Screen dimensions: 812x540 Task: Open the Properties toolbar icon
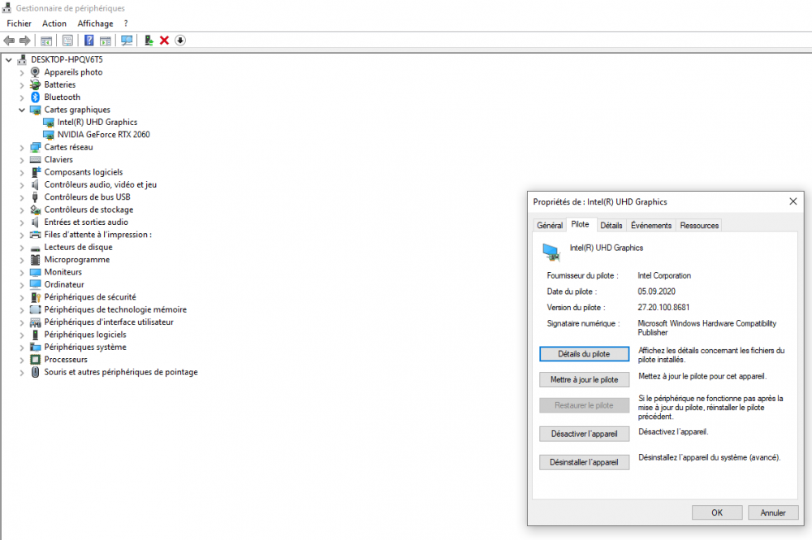pyautogui.click(x=67, y=41)
